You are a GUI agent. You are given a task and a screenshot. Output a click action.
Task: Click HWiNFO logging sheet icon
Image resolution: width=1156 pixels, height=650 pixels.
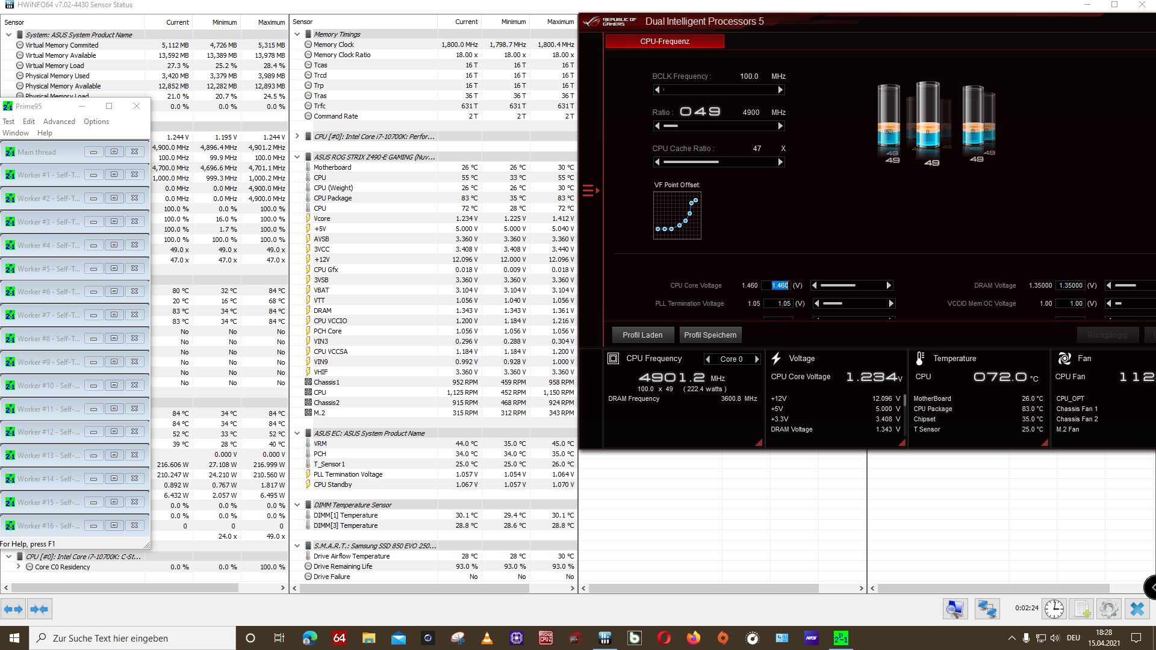[1082, 609]
